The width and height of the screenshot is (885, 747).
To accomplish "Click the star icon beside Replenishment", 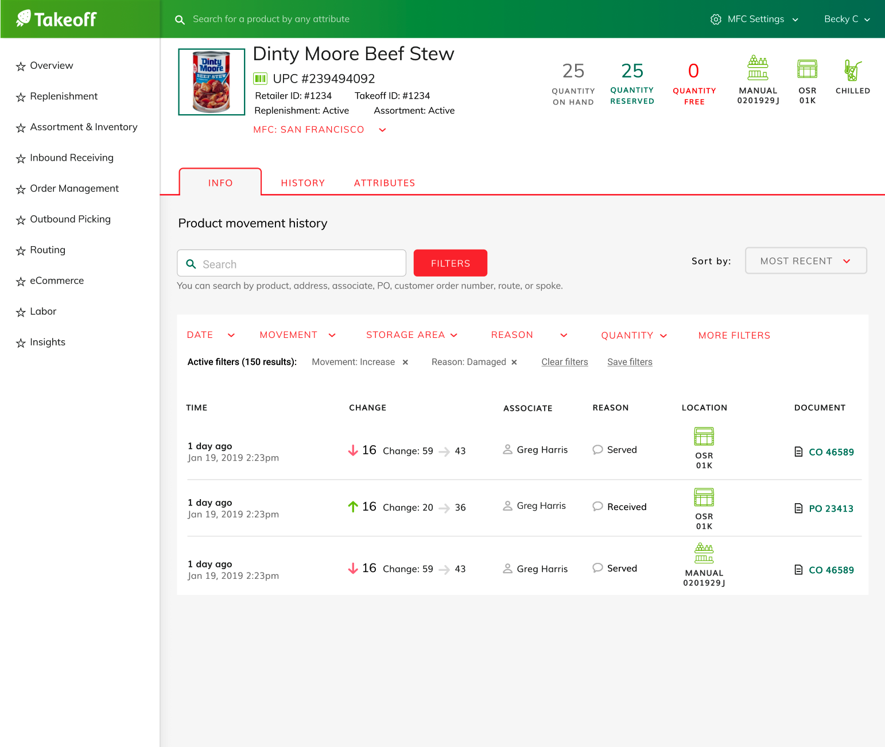I will [x=21, y=97].
